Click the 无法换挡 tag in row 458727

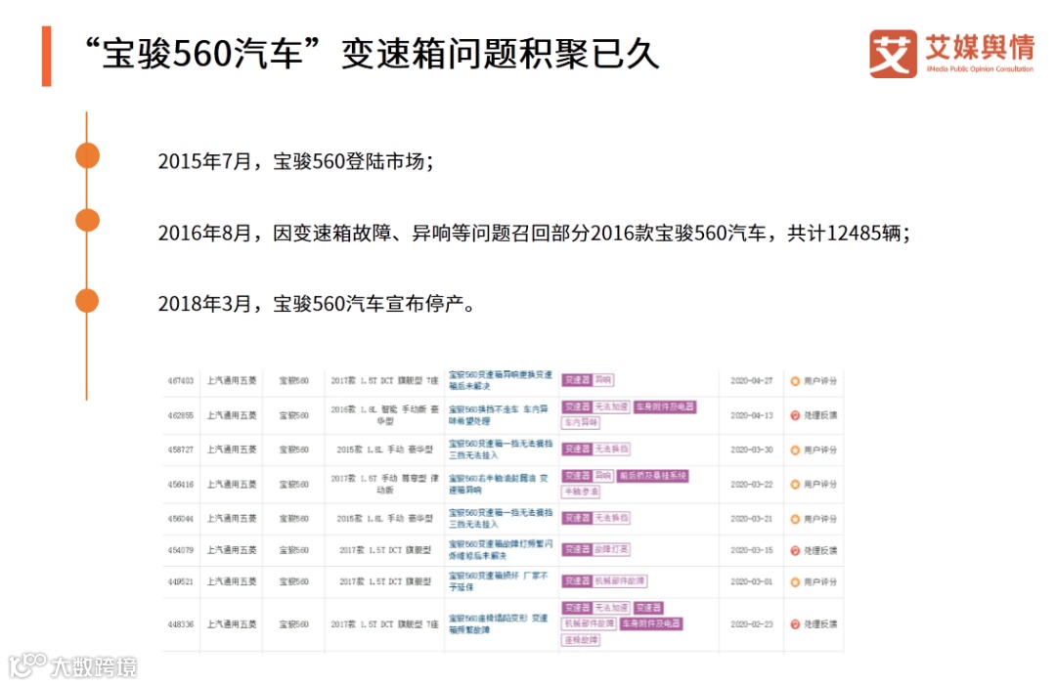point(611,450)
